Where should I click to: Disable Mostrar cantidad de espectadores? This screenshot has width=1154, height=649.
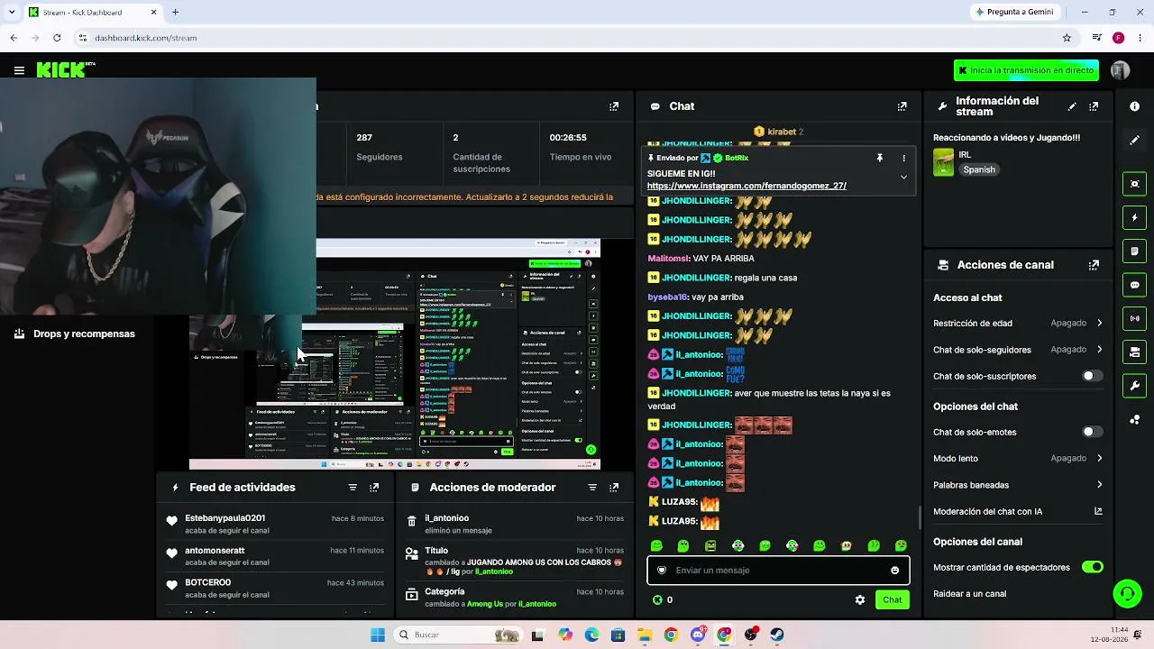[1092, 567]
